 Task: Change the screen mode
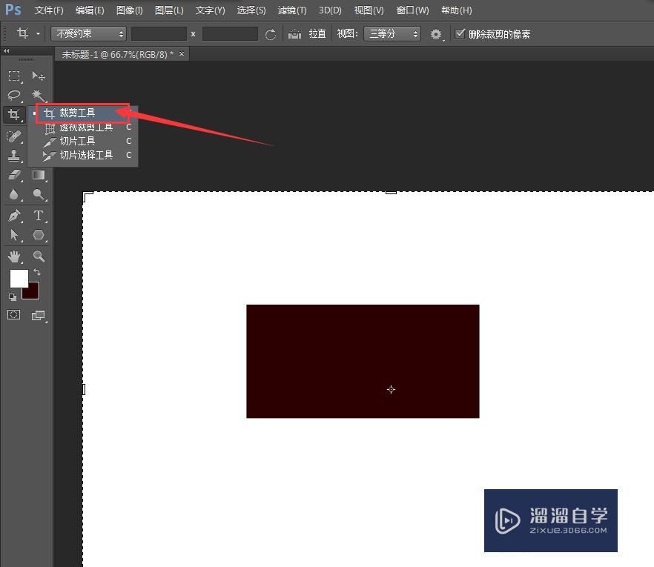coord(39,315)
